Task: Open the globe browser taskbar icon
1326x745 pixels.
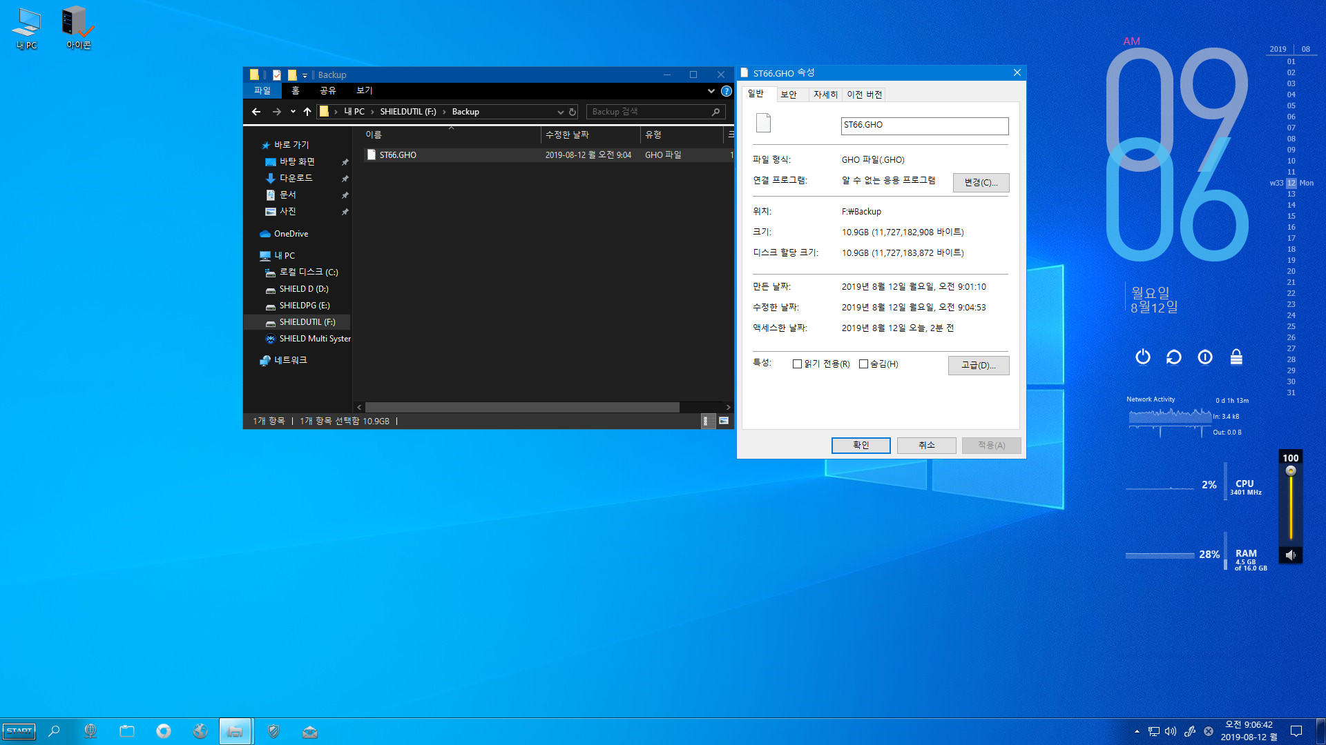Action: 90,731
